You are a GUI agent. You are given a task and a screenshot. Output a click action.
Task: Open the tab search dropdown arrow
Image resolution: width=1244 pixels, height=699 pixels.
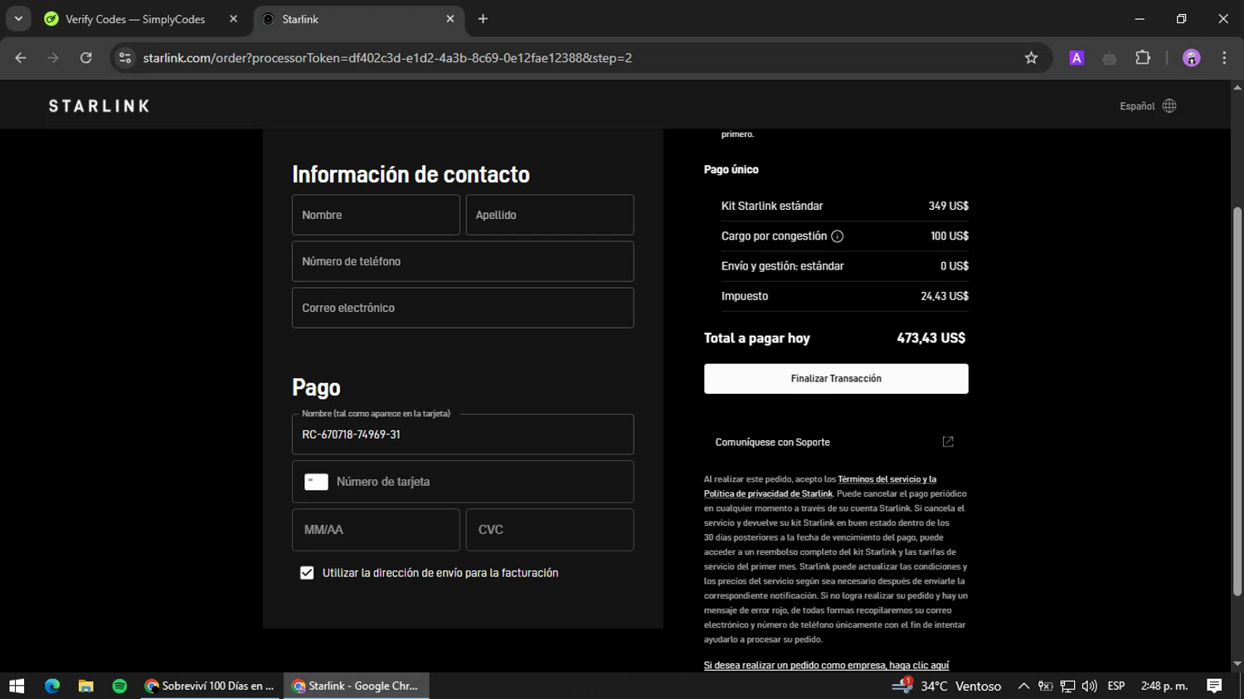(x=18, y=18)
